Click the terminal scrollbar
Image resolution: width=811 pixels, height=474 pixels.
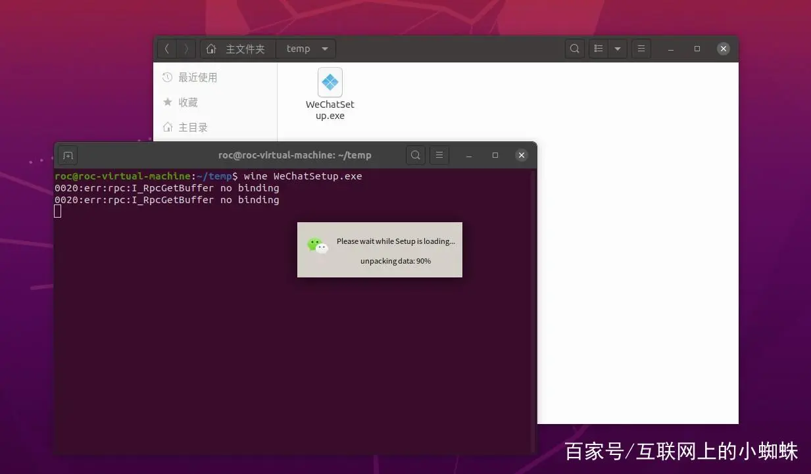(533, 310)
